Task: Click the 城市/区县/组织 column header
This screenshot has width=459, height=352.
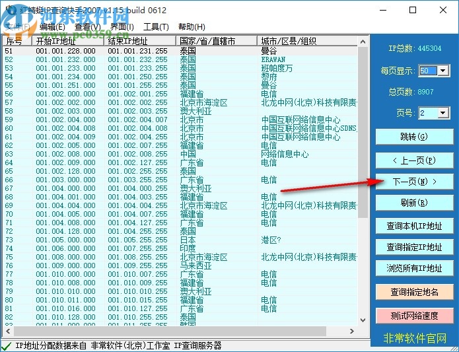Action: click(x=307, y=41)
